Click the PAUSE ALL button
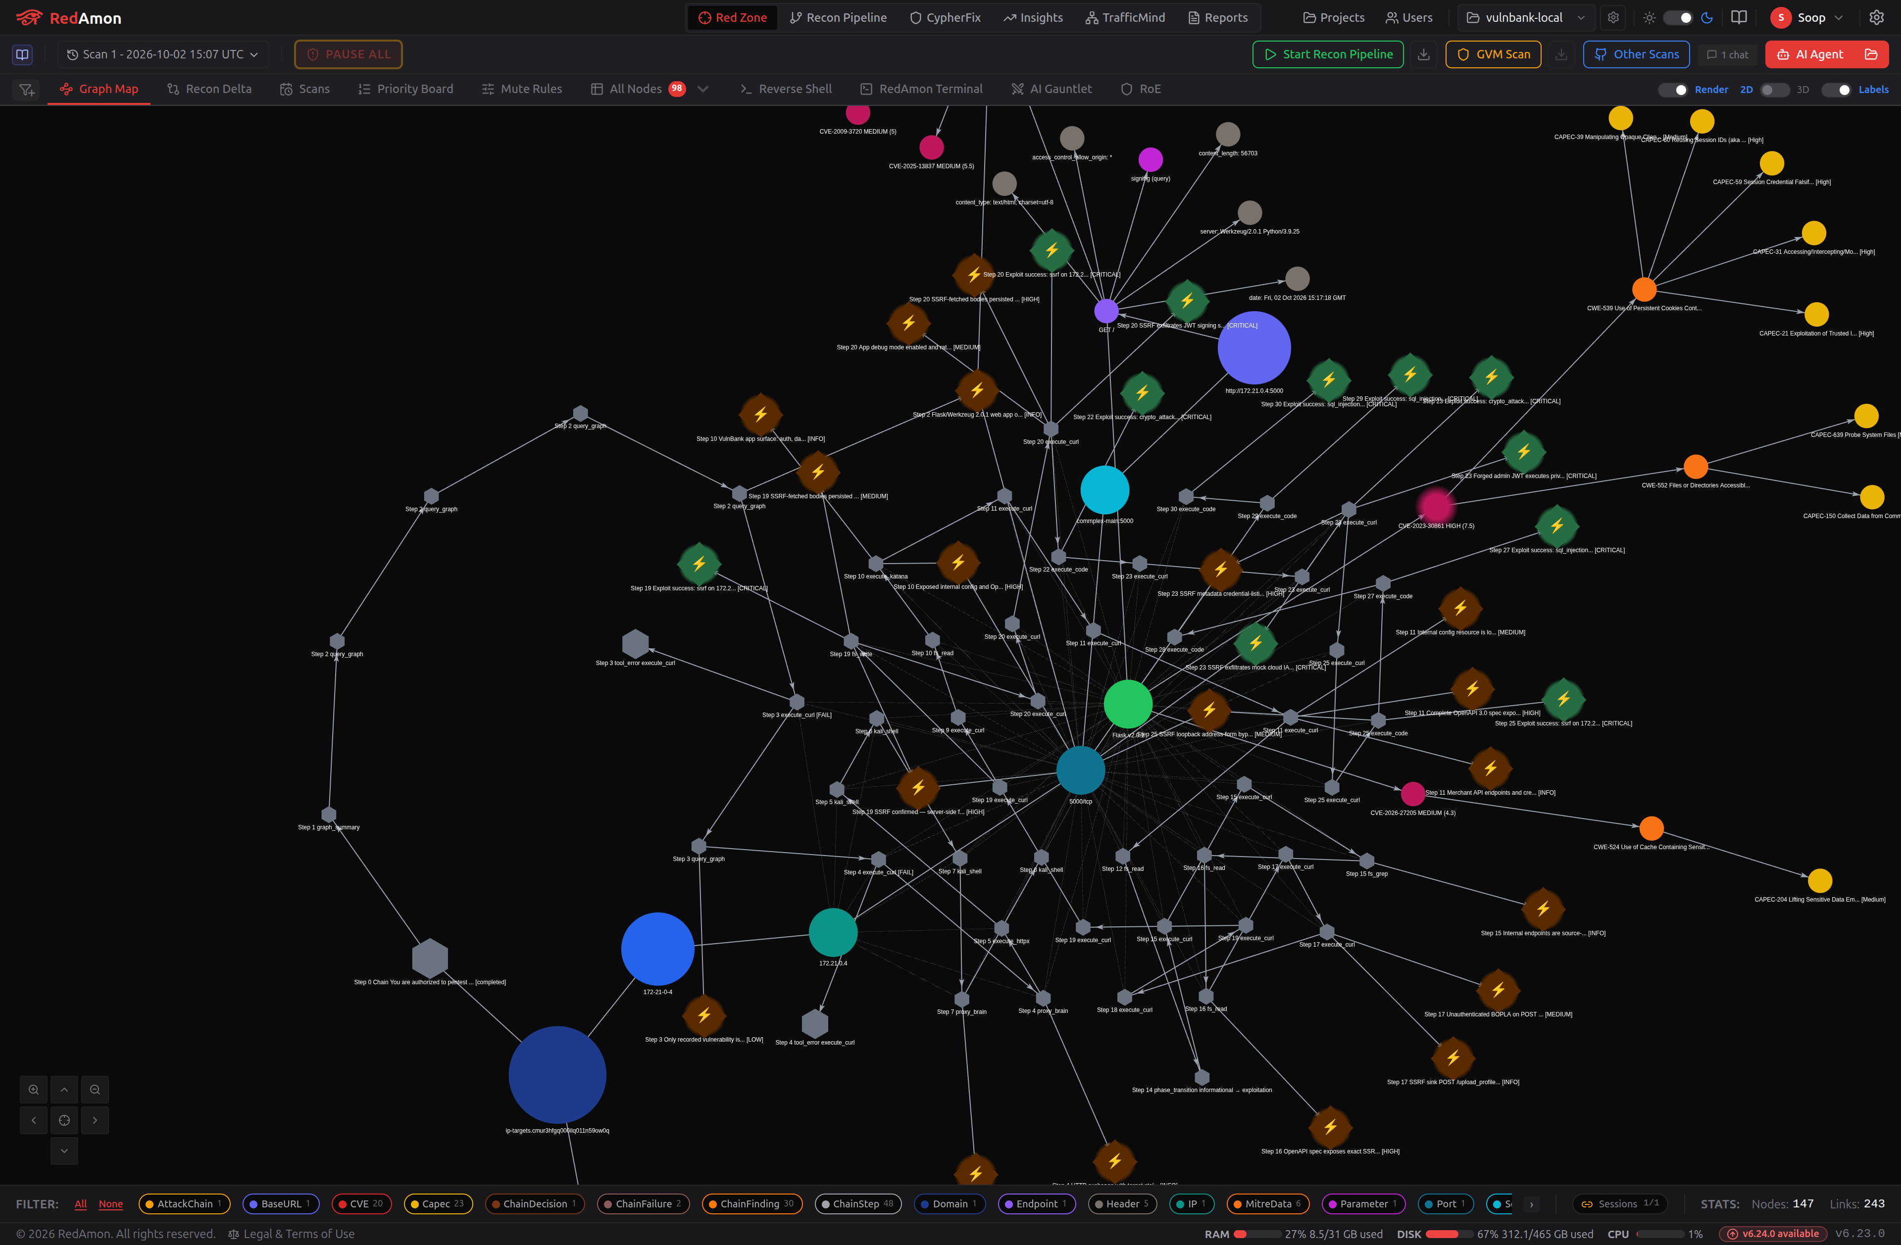 (348, 54)
